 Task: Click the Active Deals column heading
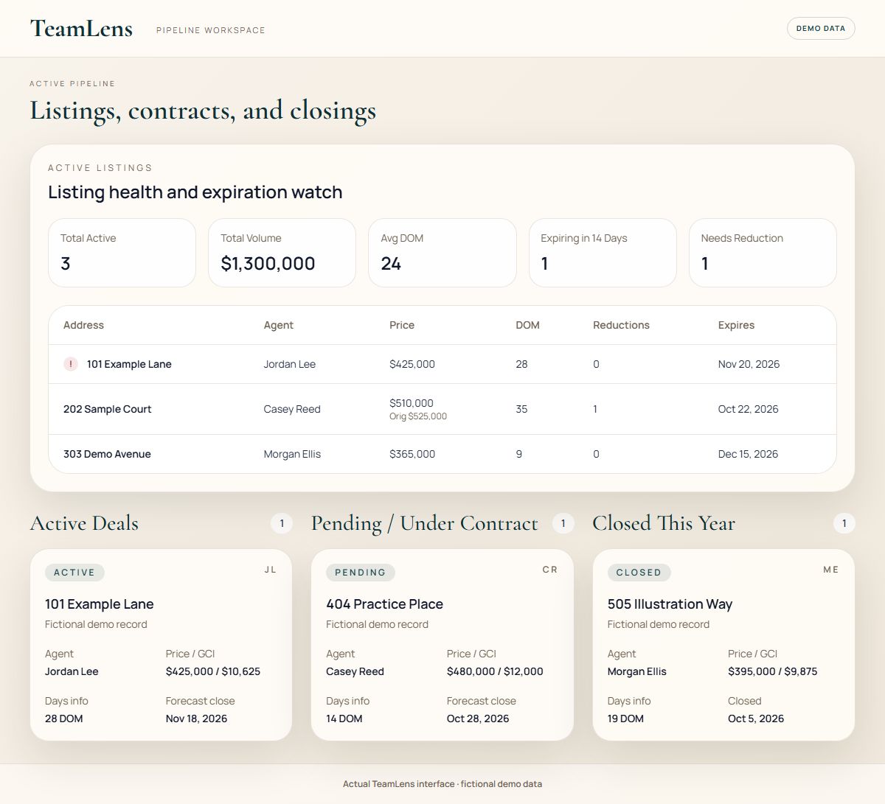[x=84, y=523]
